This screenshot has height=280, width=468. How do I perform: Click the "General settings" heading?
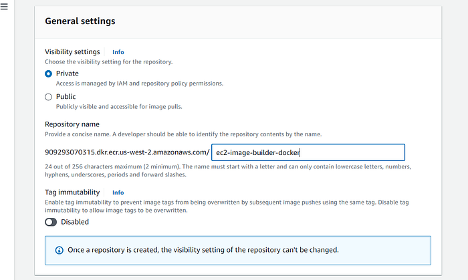[80, 21]
